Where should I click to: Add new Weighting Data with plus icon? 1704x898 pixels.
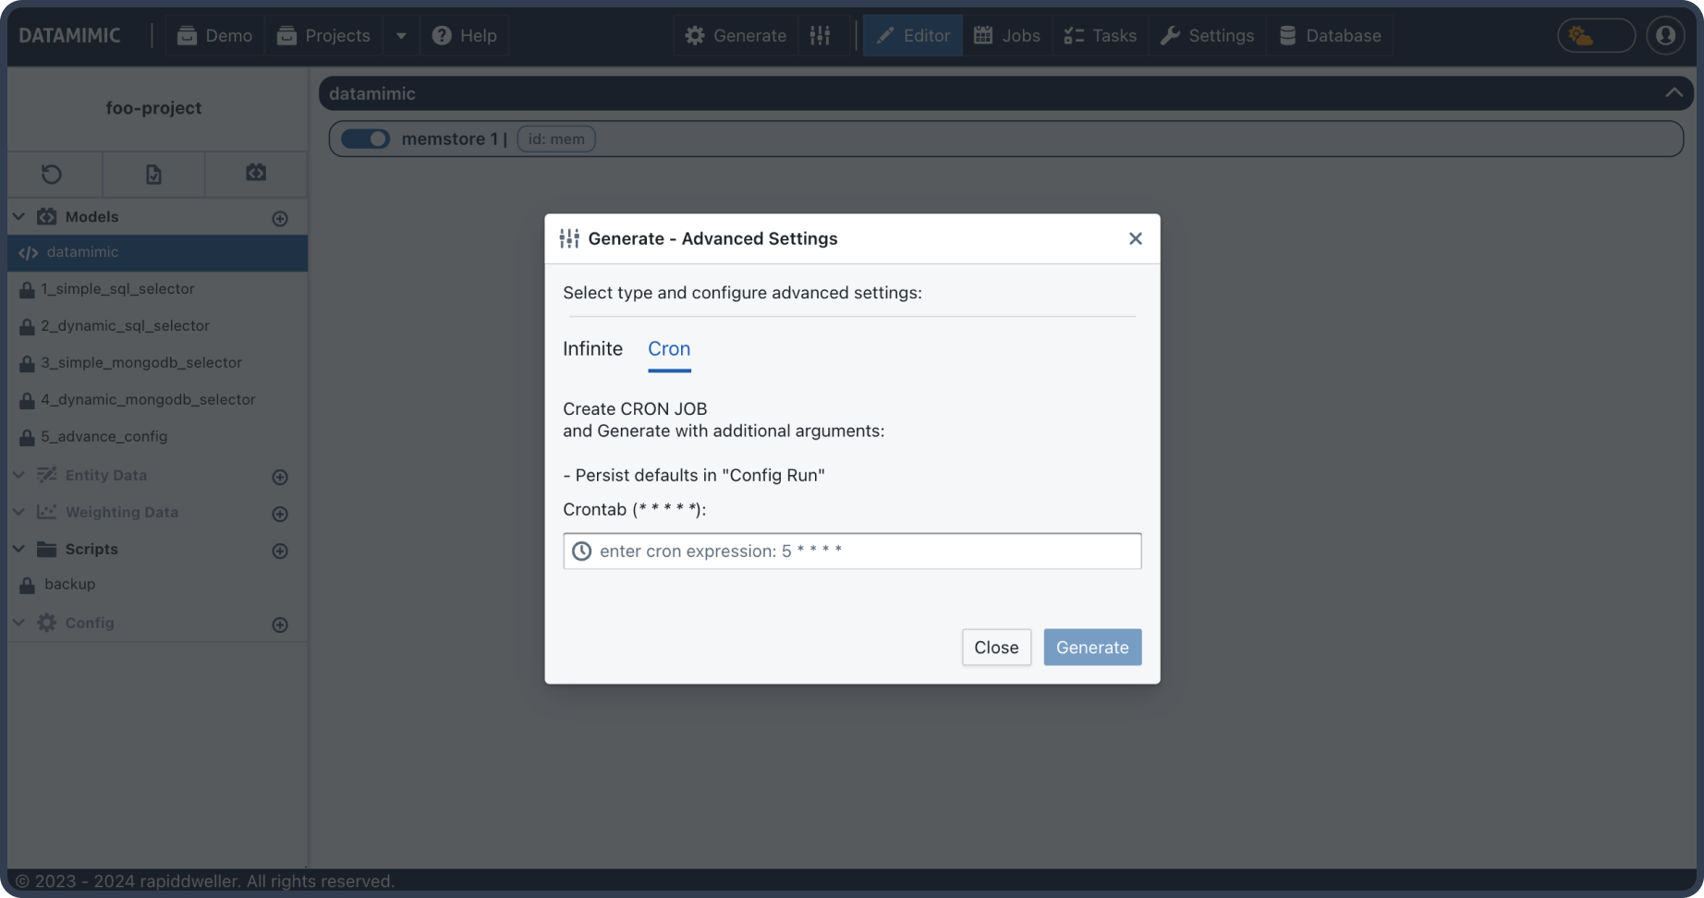[280, 514]
